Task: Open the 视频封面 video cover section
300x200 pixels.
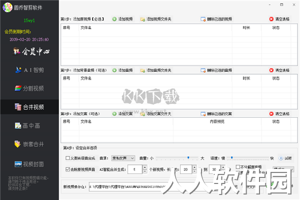Action: (x=29, y=164)
